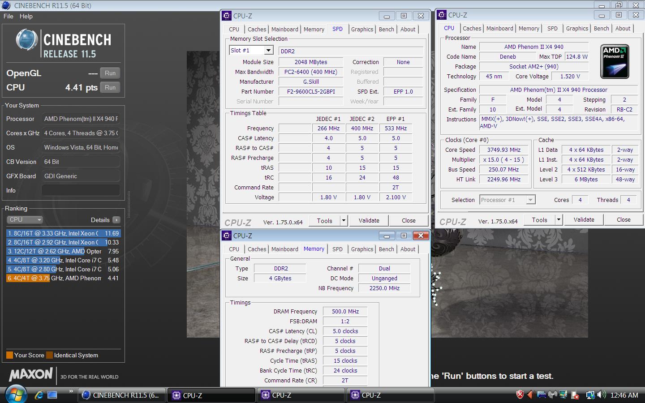Open the CPU ranking type dropdown
The width and height of the screenshot is (645, 403).
tap(25, 220)
